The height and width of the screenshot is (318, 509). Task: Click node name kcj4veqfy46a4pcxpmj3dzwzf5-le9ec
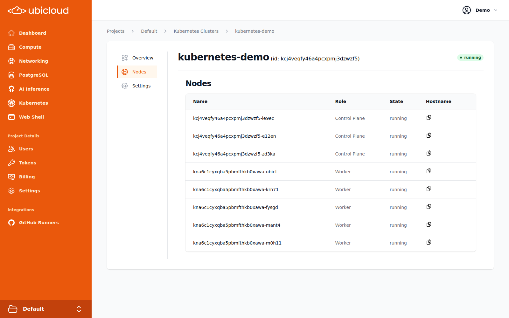[234, 118]
